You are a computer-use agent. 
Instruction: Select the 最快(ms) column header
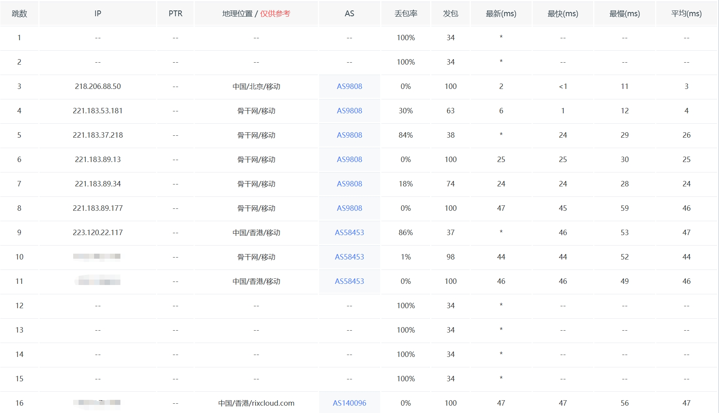click(x=563, y=14)
